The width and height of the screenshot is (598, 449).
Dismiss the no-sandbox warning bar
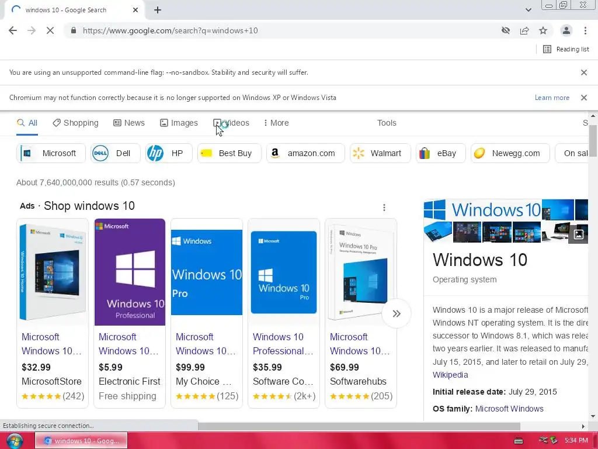tap(584, 72)
